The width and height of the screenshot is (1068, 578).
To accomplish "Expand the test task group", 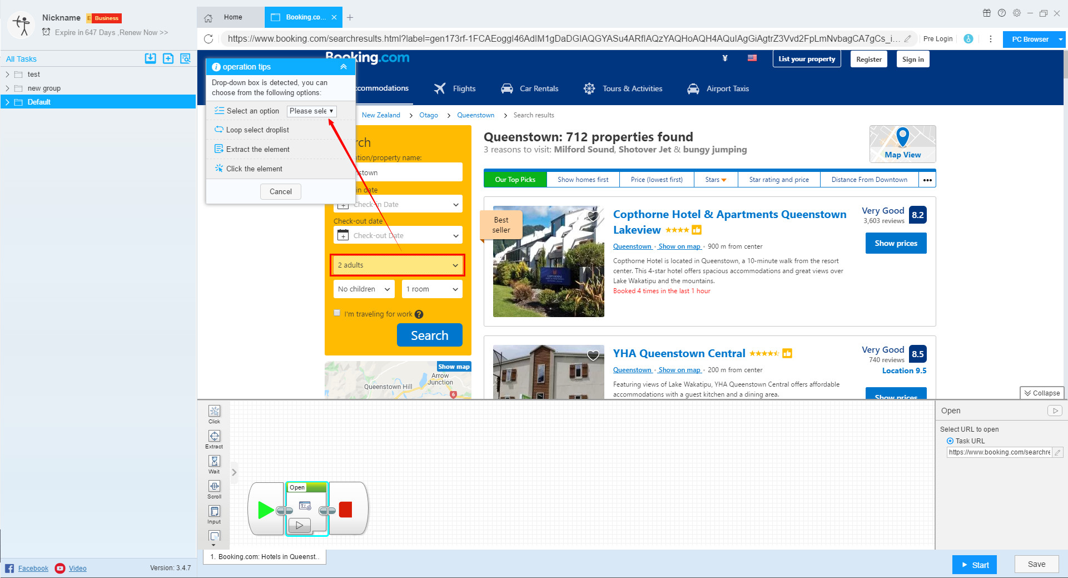I will (7, 75).
